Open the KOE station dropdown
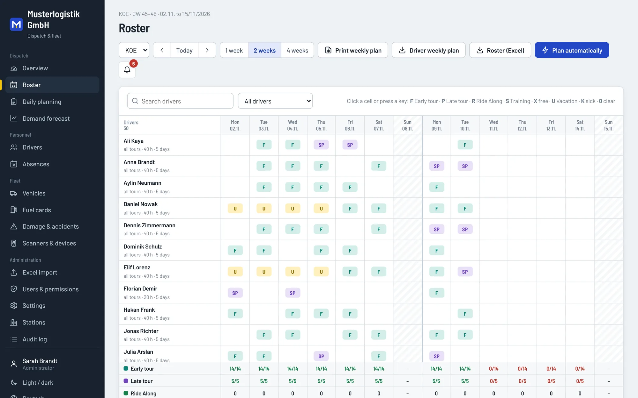 [134, 50]
